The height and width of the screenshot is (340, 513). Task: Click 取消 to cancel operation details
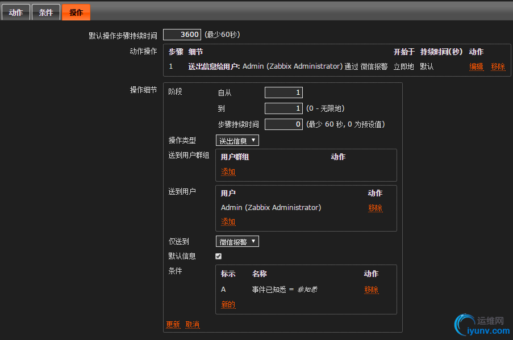coord(193,324)
